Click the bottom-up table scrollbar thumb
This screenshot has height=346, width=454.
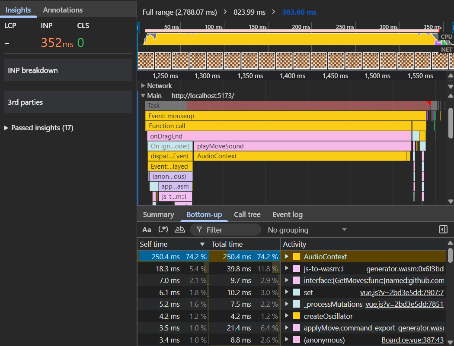(x=450, y=255)
